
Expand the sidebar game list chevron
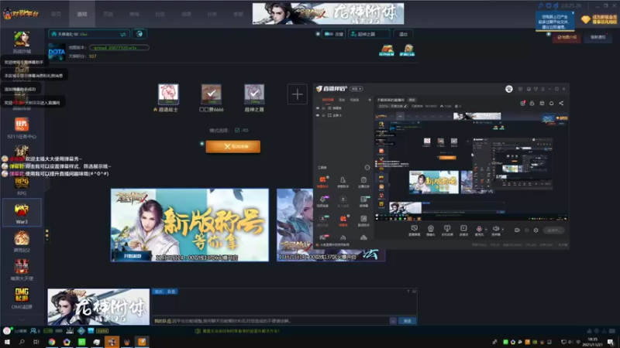point(22,319)
